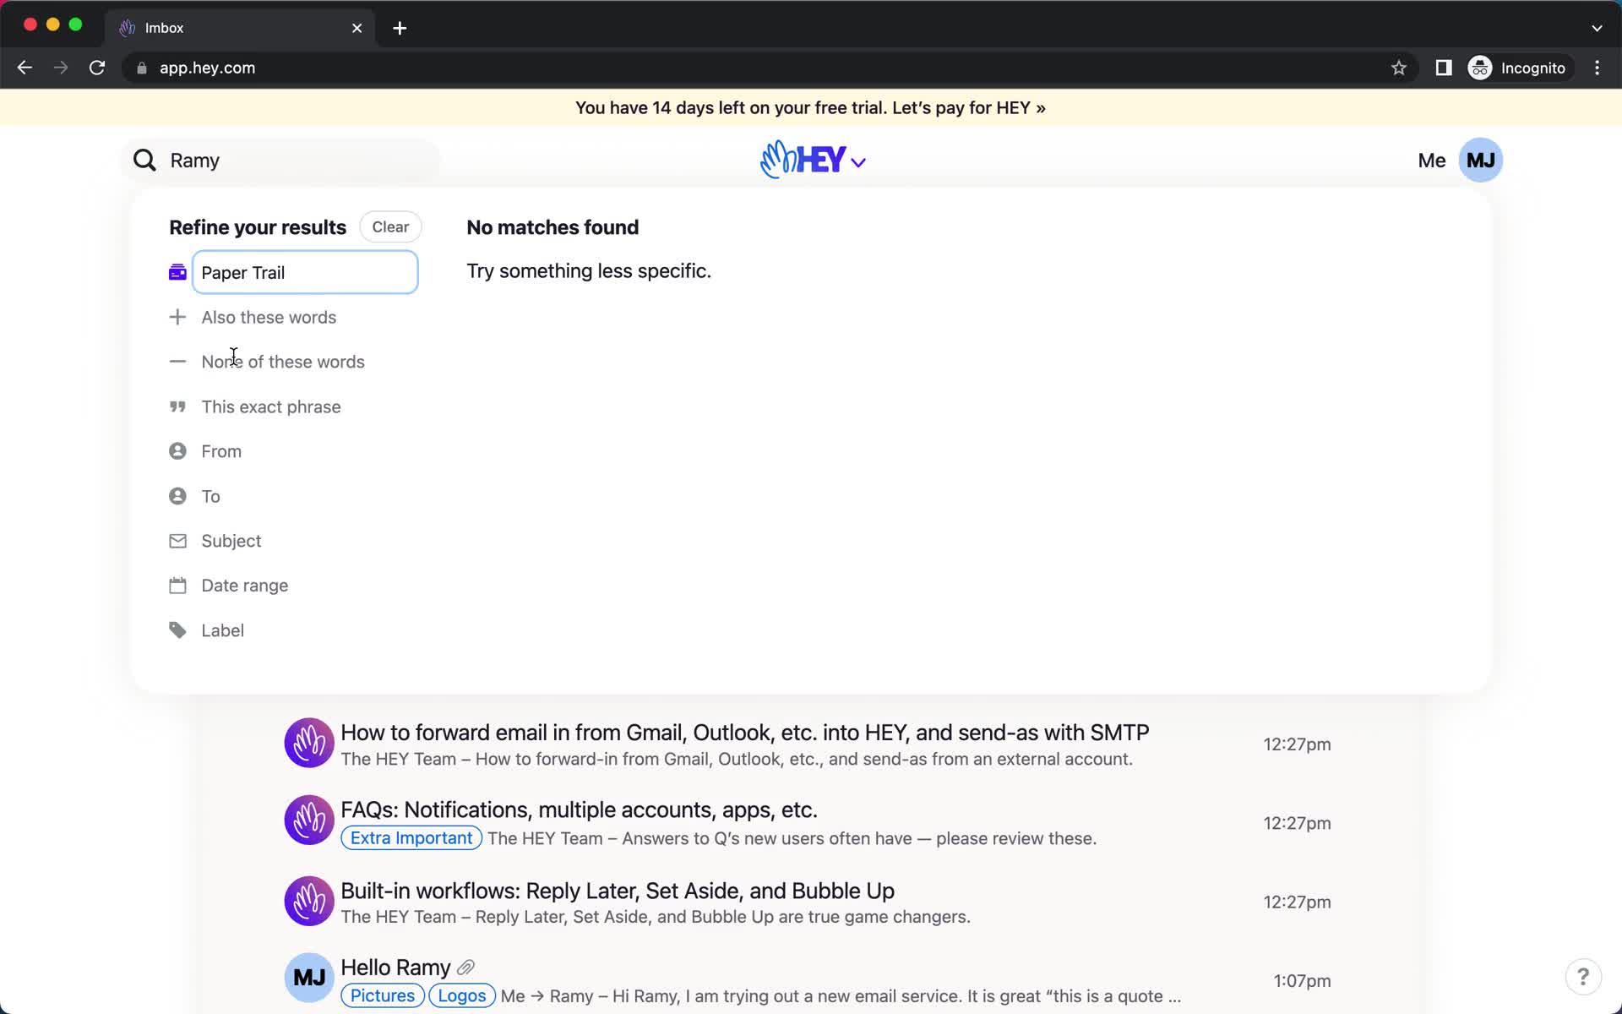1622x1014 pixels.
Task: Click the attachment paperclip on Hello Ramy
Action: tap(465, 968)
